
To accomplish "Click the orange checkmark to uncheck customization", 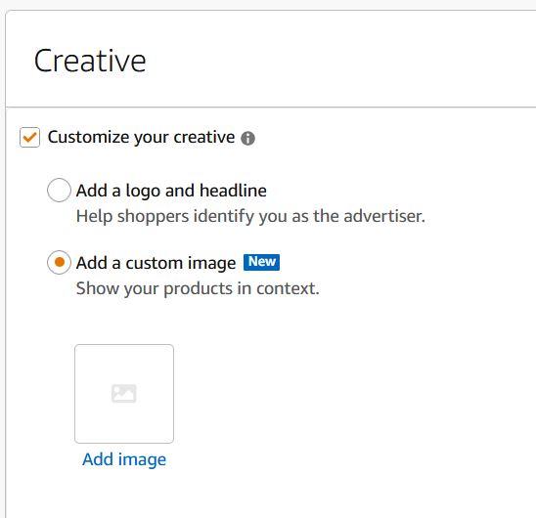I will point(29,138).
